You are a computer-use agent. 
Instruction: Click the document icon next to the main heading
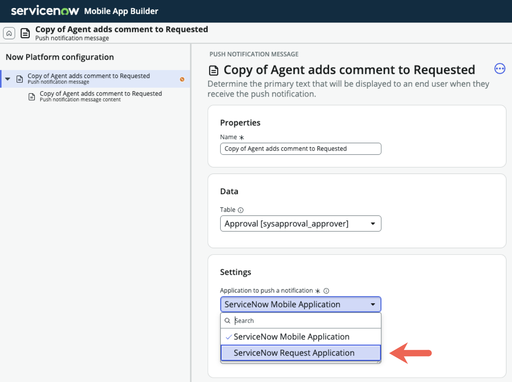213,70
